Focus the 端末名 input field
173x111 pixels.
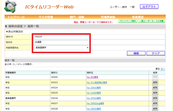click(62, 42)
